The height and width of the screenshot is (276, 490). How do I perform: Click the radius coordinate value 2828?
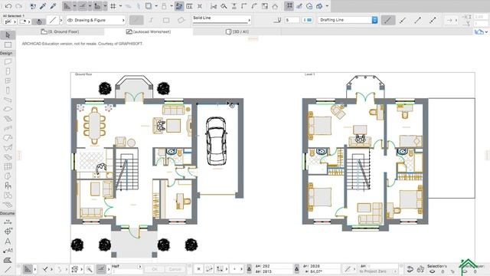point(315,266)
